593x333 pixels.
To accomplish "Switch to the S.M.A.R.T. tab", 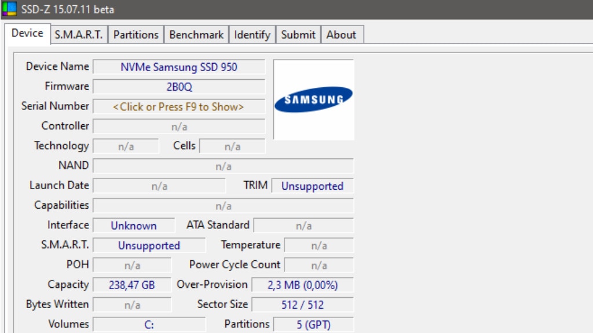I will [79, 35].
